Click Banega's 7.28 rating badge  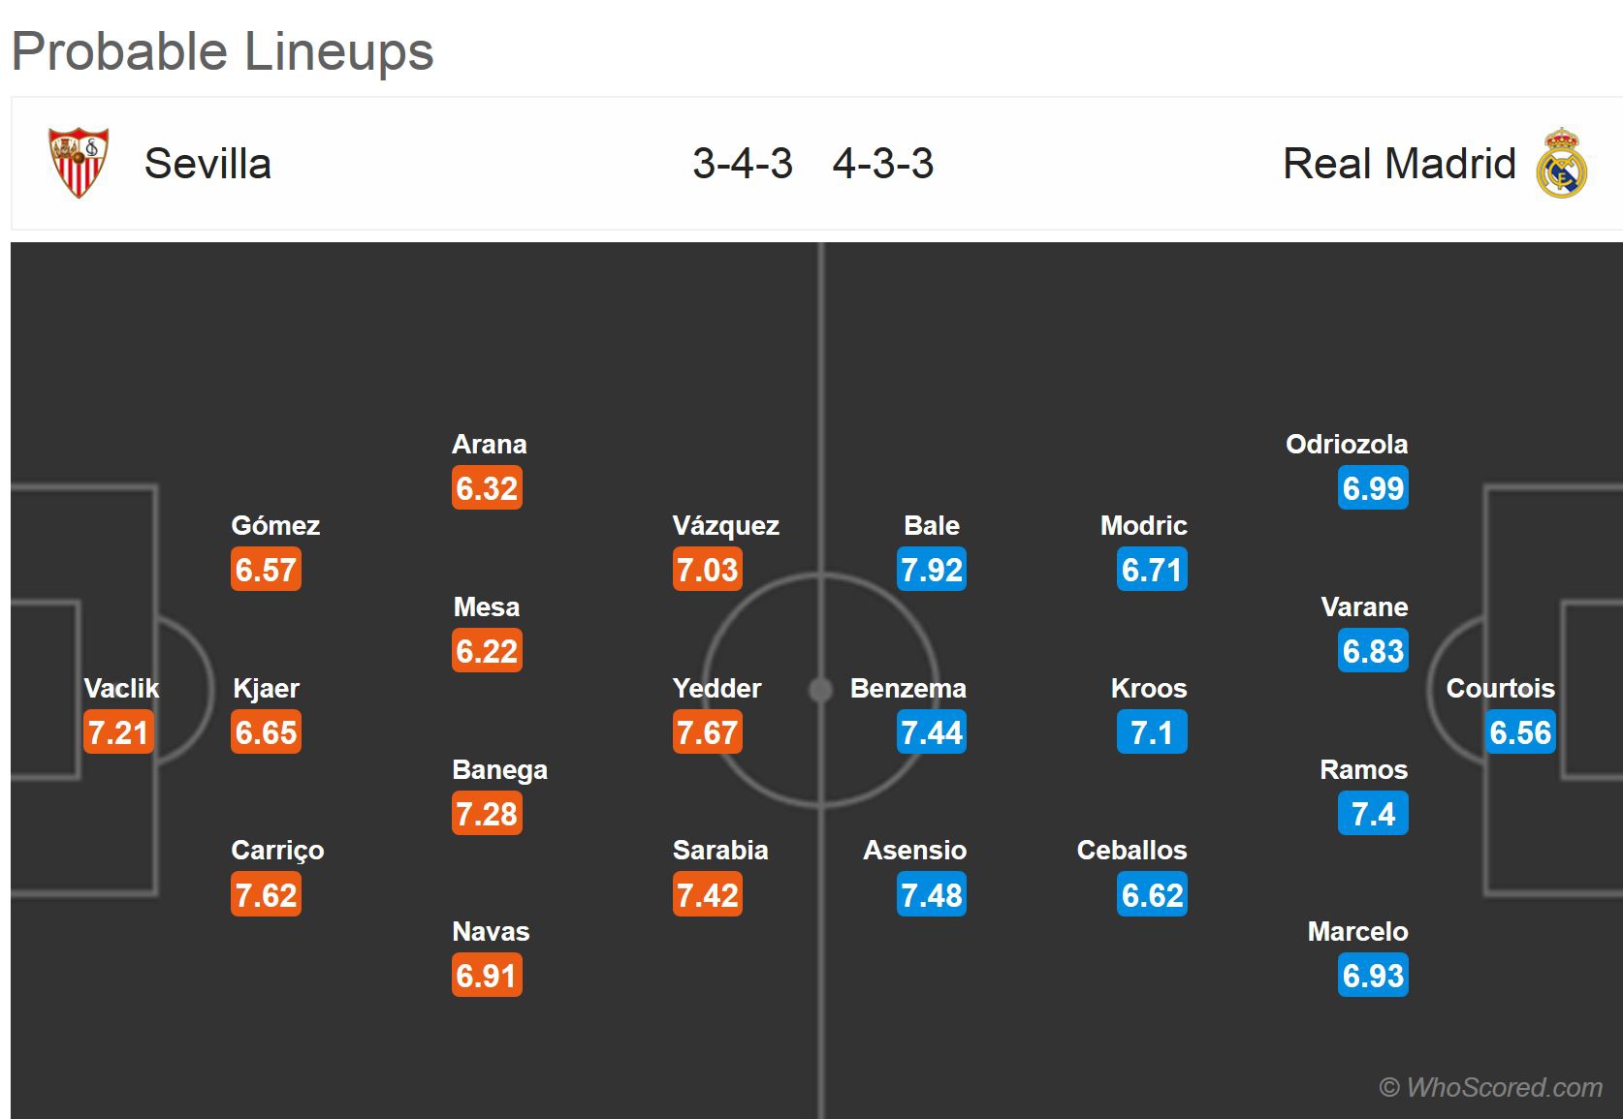[x=487, y=814]
